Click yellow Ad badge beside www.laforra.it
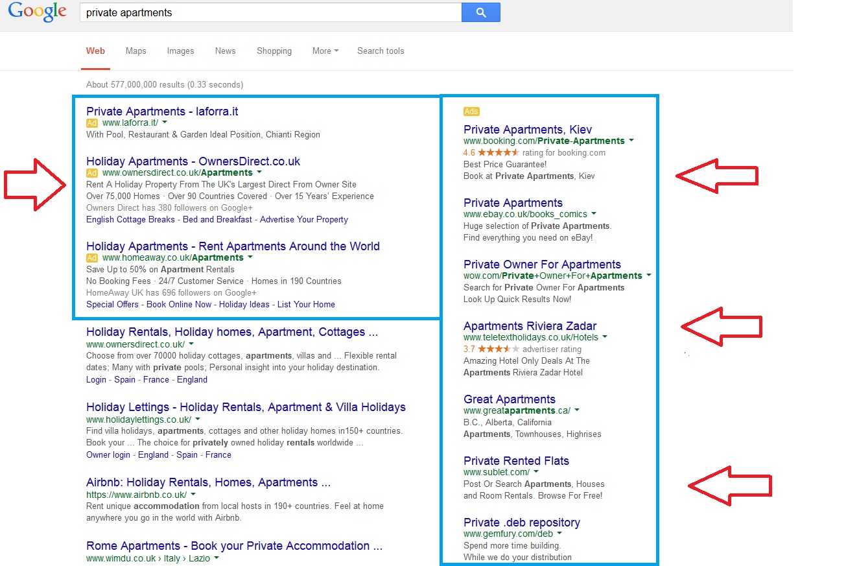 click(x=92, y=123)
